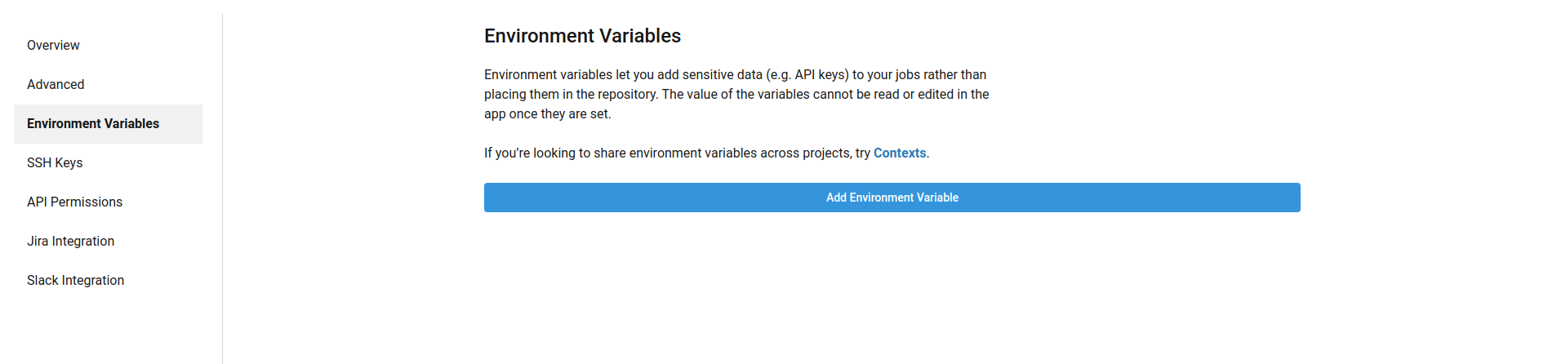Click the Add Environment Variable button

pyautogui.click(x=892, y=198)
